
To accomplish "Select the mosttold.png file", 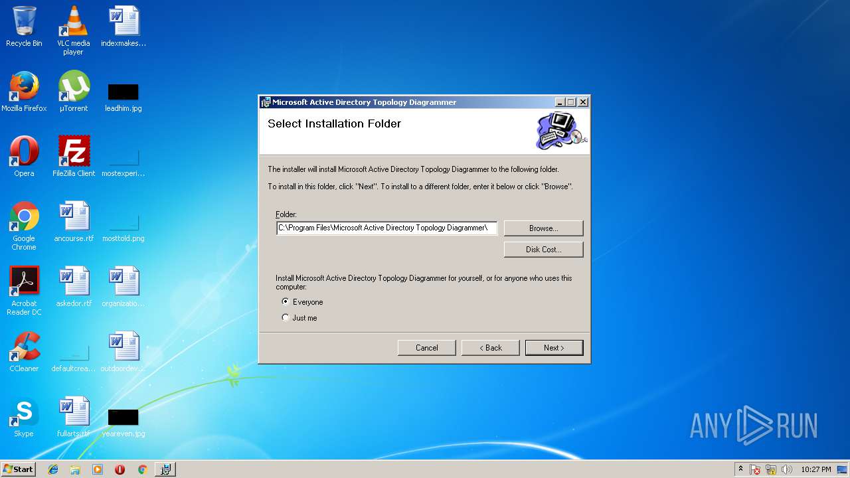I will [124, 227].
